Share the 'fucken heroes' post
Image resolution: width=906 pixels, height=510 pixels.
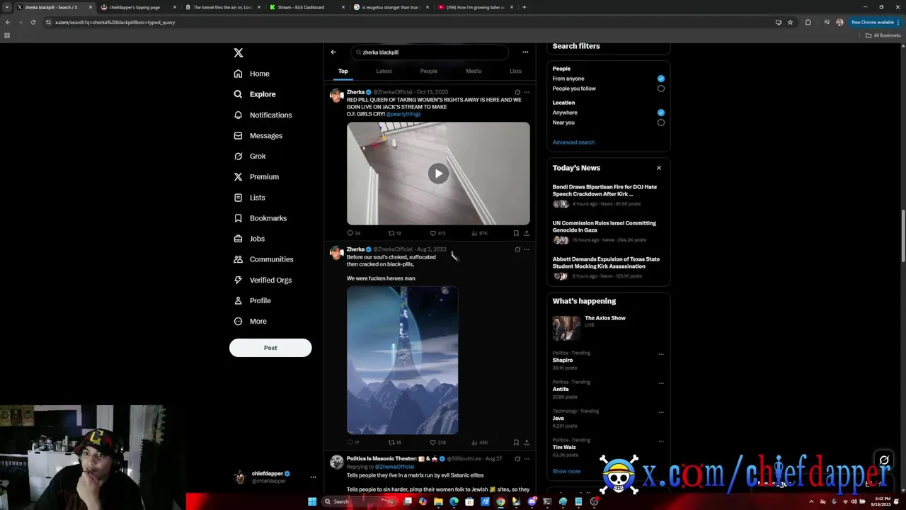[526, 443]
